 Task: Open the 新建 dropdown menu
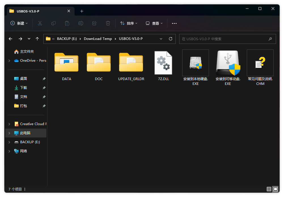pos(19,23)
